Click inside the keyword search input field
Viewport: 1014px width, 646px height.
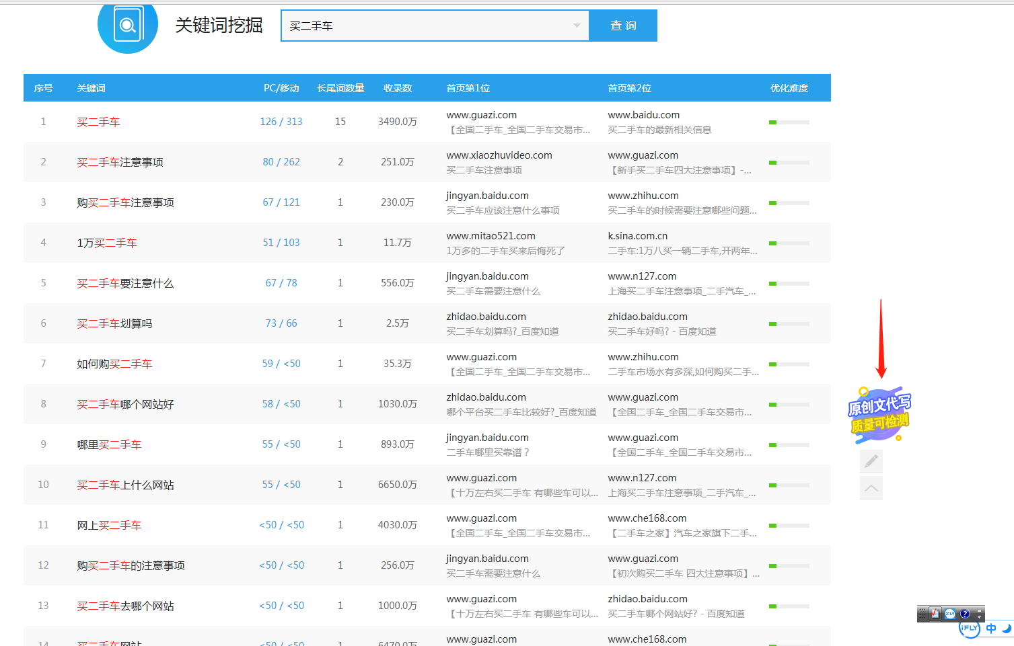pyautogui.click(x=424, y=26)
